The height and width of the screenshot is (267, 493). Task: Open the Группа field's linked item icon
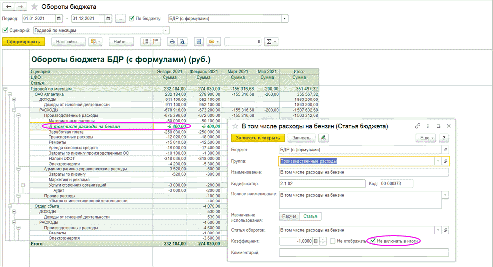[x=445, y=161]
